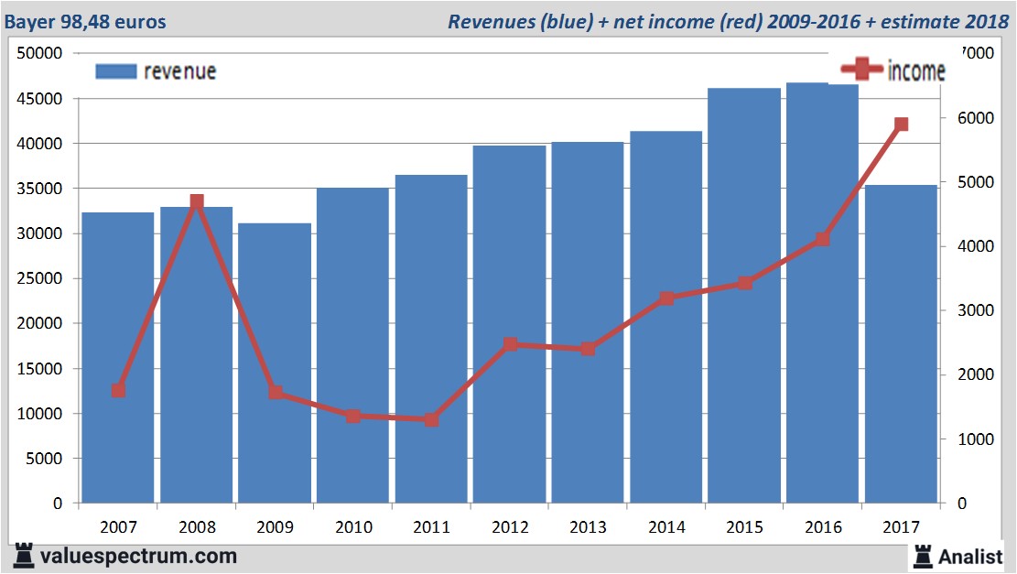Screen dimensions: 1017x574
Task: Click the 2011 income data point
Action: tap(431, 419)
